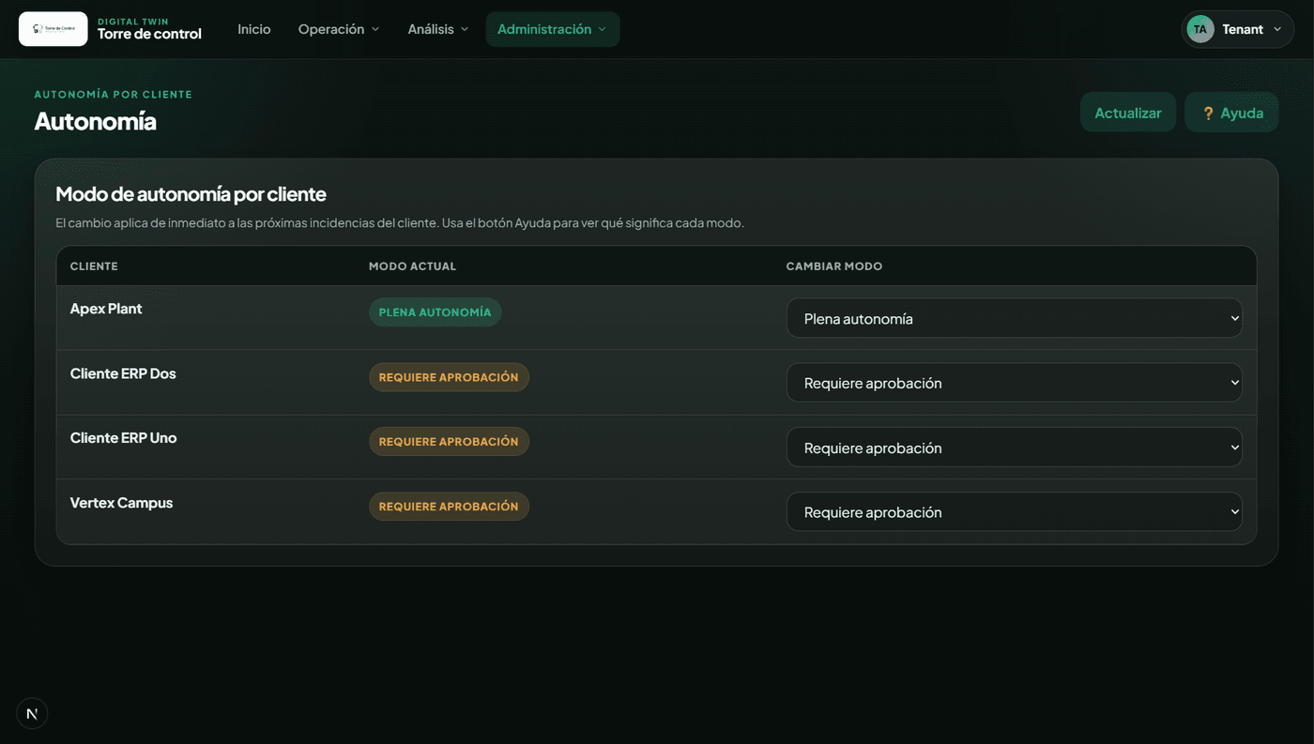Image resolution: width=1314 pixels, height=744 pixels.
Task: Open the Next.js dev tools badge
Action: 32,714
